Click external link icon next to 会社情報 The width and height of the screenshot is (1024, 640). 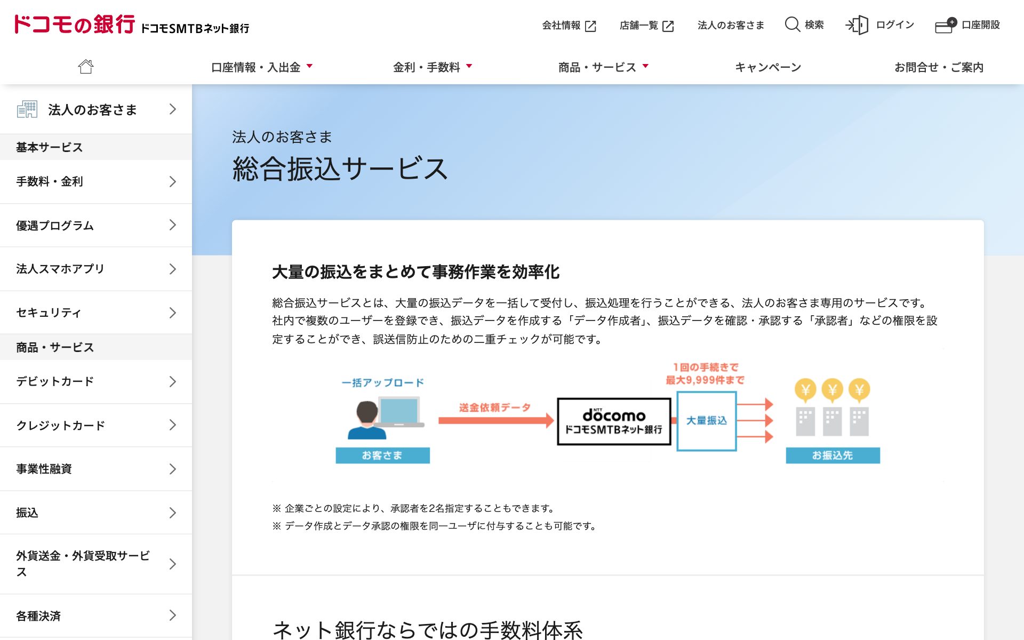590,26
